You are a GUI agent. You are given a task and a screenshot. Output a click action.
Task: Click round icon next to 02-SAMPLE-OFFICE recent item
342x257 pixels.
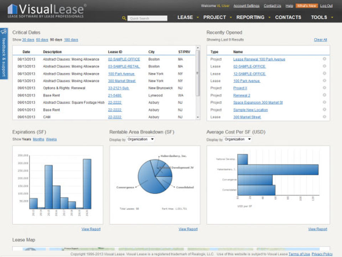tap(324, 66)
